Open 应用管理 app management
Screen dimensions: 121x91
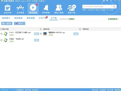pos(20,9)
